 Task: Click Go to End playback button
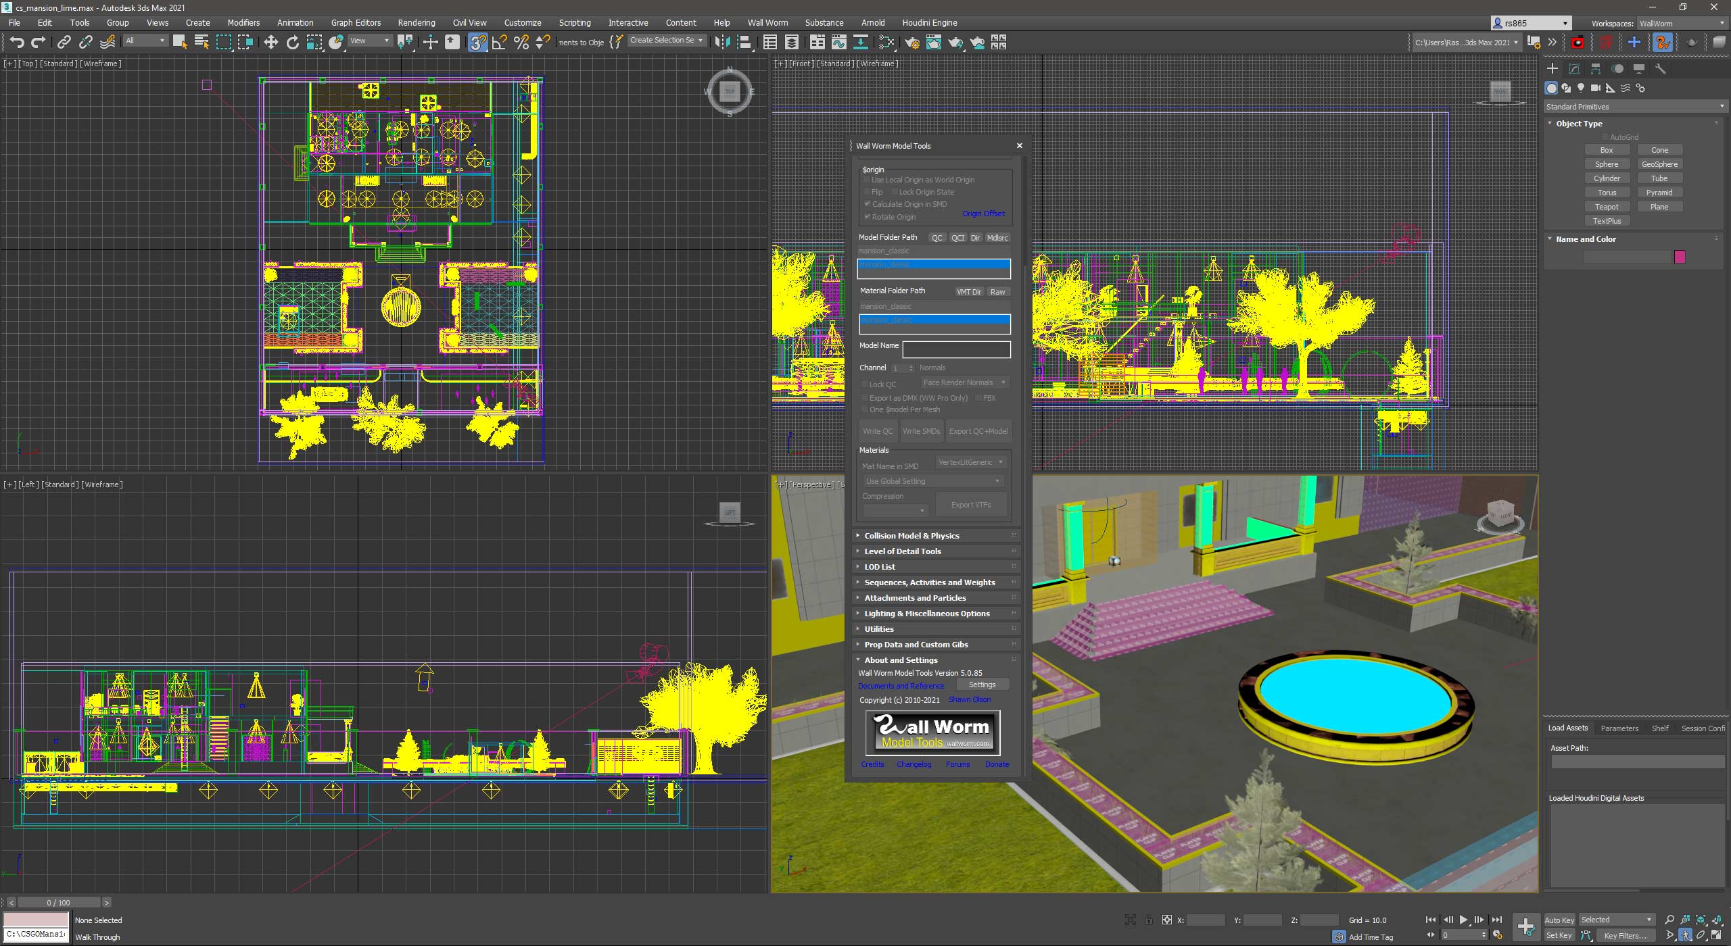point(1497,920)
